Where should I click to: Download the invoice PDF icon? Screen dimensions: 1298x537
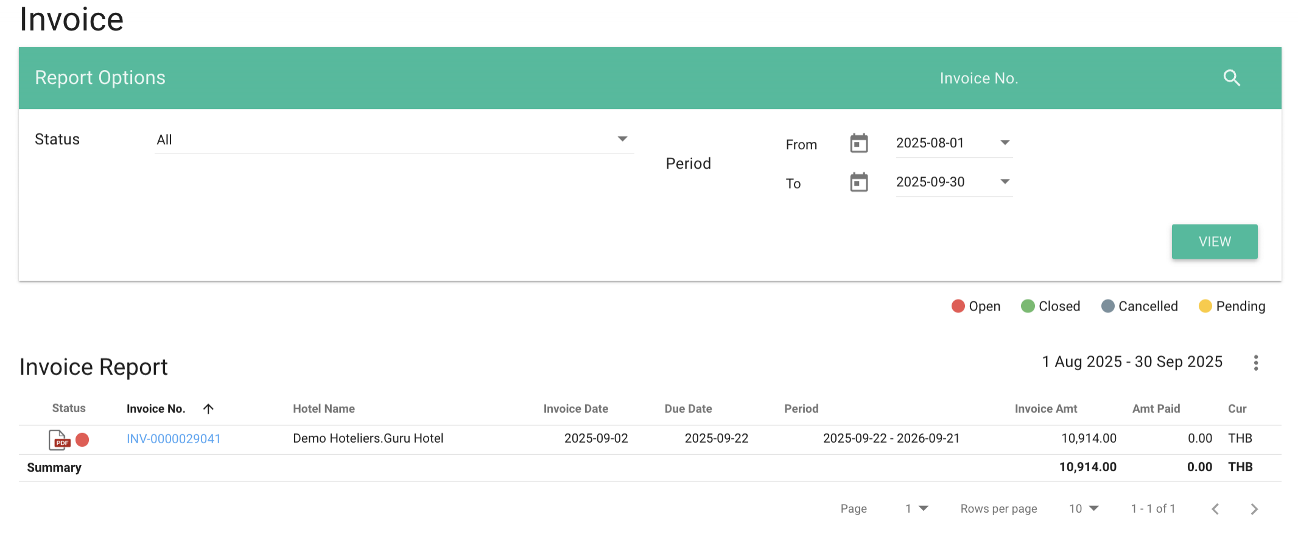pyautogui.click(x=59, y=440)
